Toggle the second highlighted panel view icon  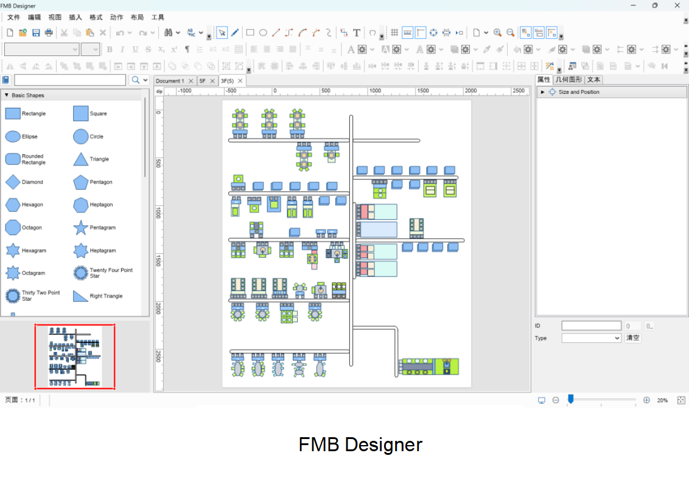point(539,32)
